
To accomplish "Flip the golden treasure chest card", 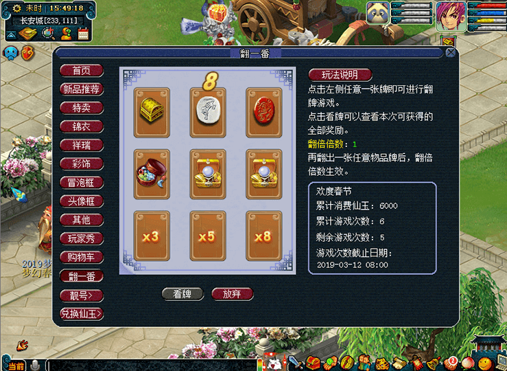I will (x=152, y=113).
